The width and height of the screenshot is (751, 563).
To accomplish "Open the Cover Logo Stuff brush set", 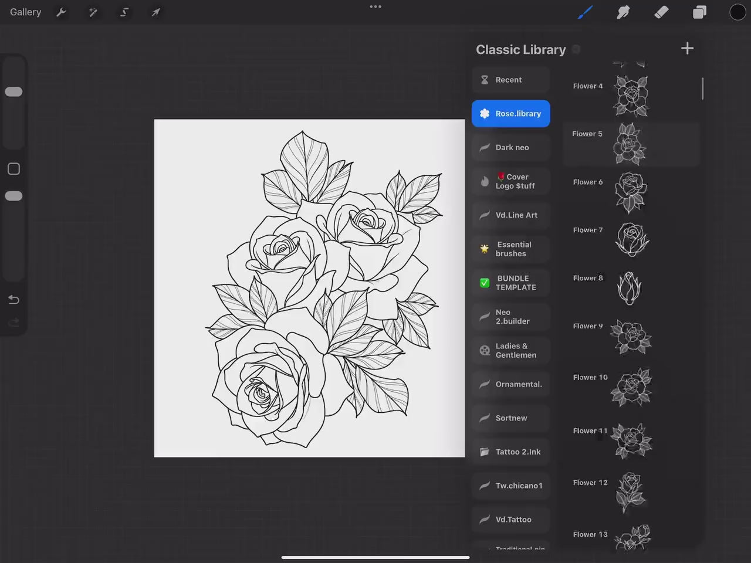I will click(511, 181).
